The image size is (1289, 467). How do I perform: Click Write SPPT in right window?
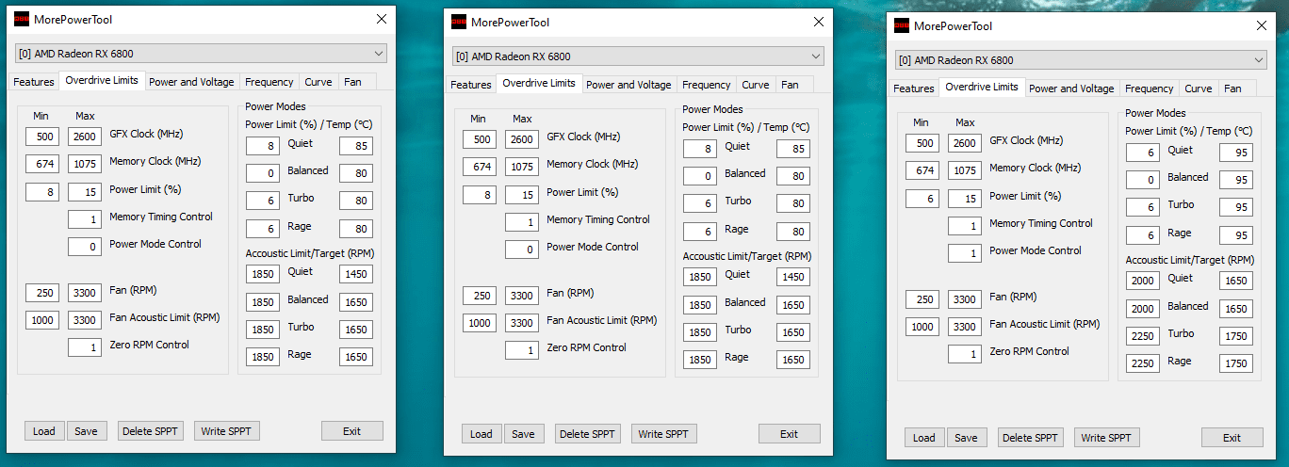coord(1106,438)
